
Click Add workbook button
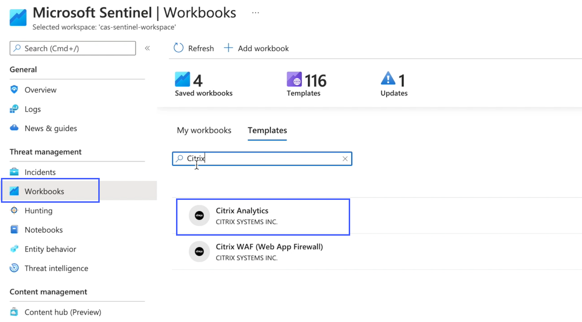(x=257, y=48)
